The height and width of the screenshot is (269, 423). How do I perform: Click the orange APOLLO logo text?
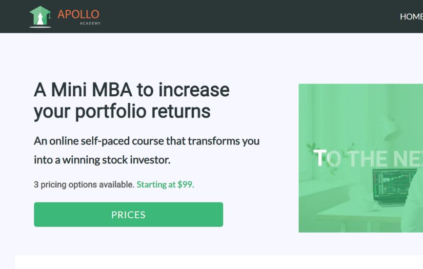click(78, 14)
